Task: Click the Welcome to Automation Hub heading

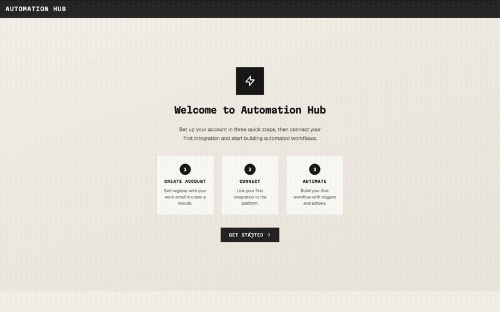Action: click(x=250, y=110)
